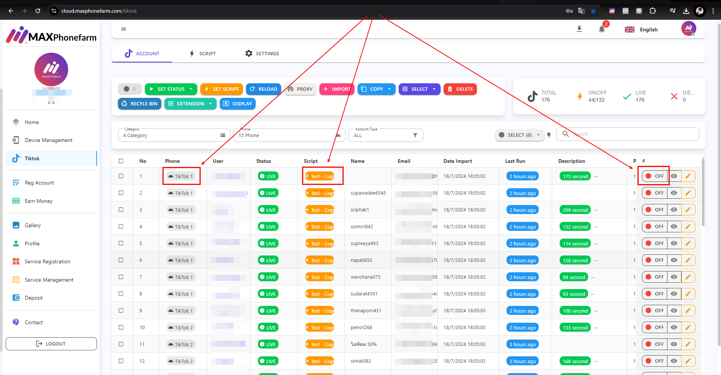Click the browser reload icon
Viewport: 721px width, 375px height.
click(38, 11)
